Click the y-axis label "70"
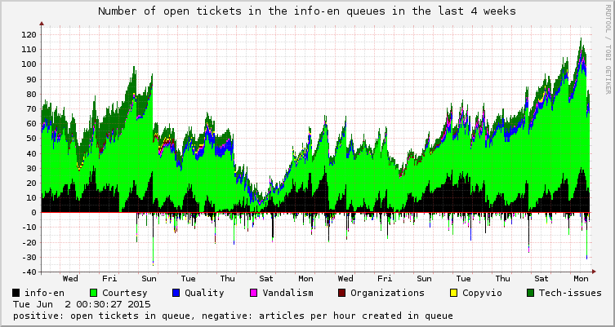This screenshot has height=327, width=615. [31, 109]
